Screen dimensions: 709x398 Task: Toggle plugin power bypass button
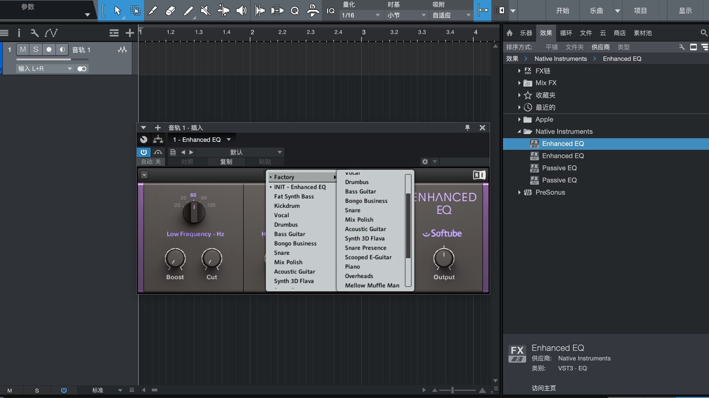144,152
